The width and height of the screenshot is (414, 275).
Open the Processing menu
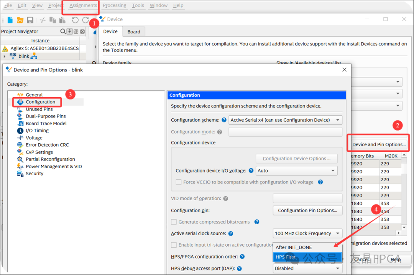click(114, 5)
